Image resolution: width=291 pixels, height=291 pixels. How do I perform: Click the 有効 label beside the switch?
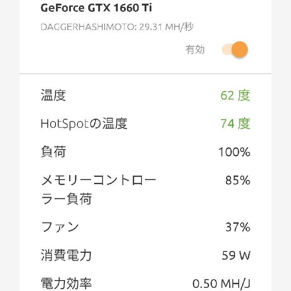[195, 50]
